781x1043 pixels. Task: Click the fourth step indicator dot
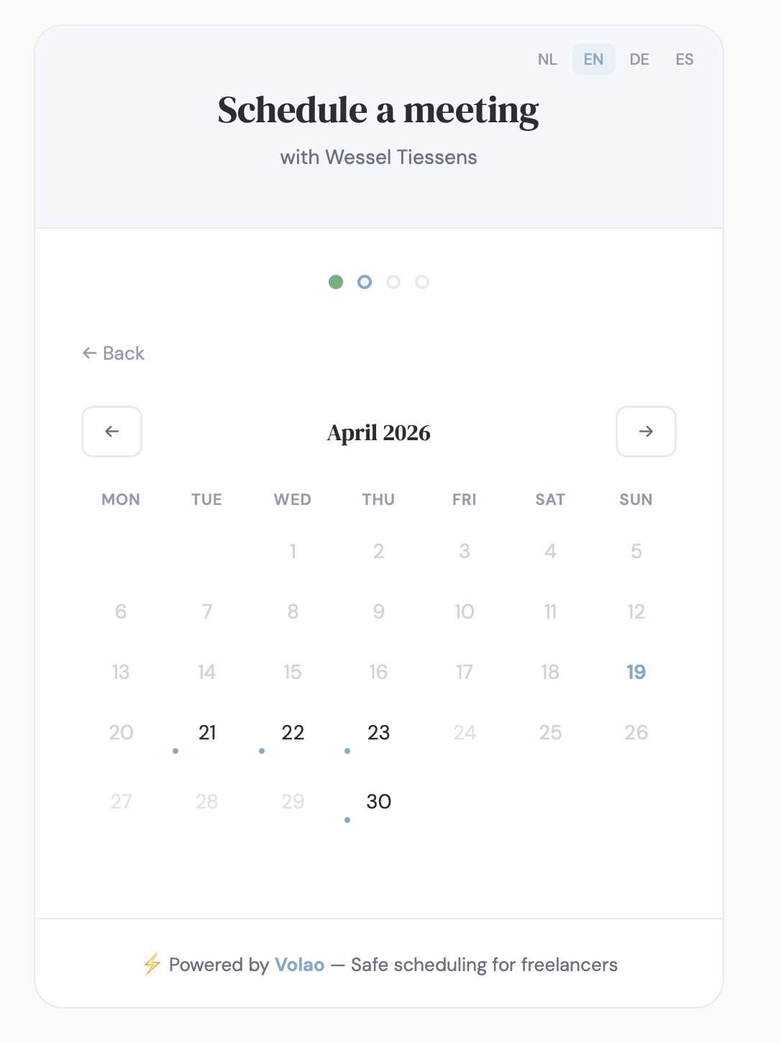[422, 282]
